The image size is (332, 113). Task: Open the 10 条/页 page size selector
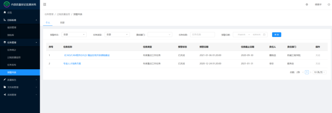[319, 72]
